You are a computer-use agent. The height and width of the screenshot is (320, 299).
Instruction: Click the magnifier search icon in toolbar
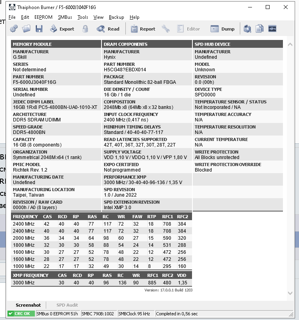coord(247,29)
